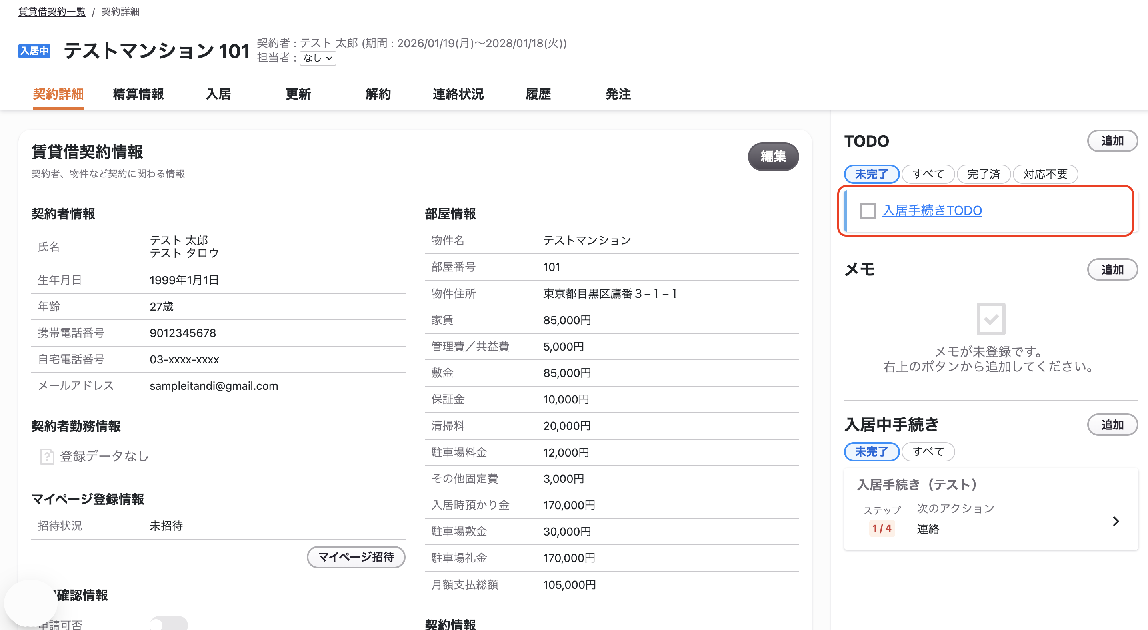Click the home phone 03-xxxx-xxxx
Image resolution: width=1148 pixels, height=630 pixels.
[x=184, y=359]
